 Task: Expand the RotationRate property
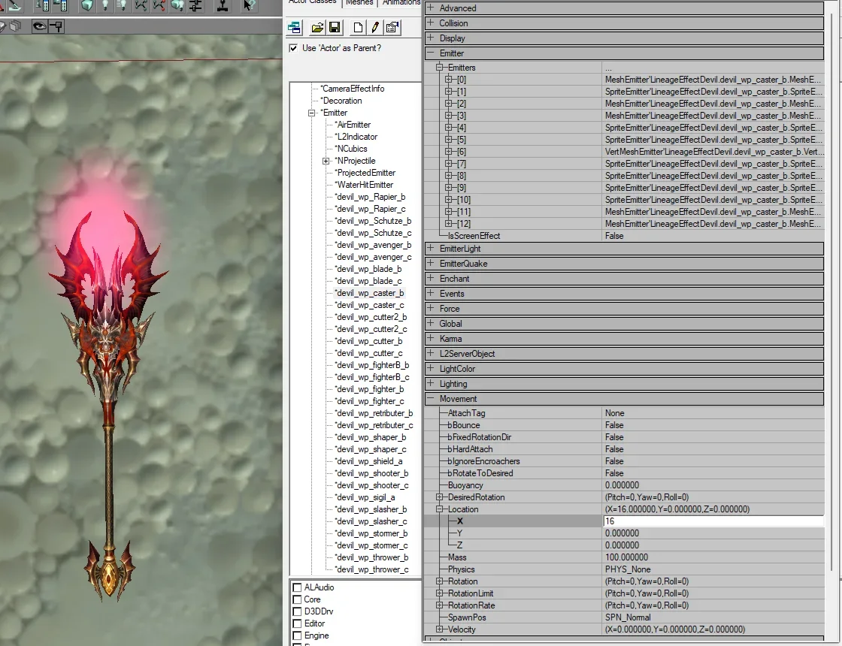click(439, 605)
